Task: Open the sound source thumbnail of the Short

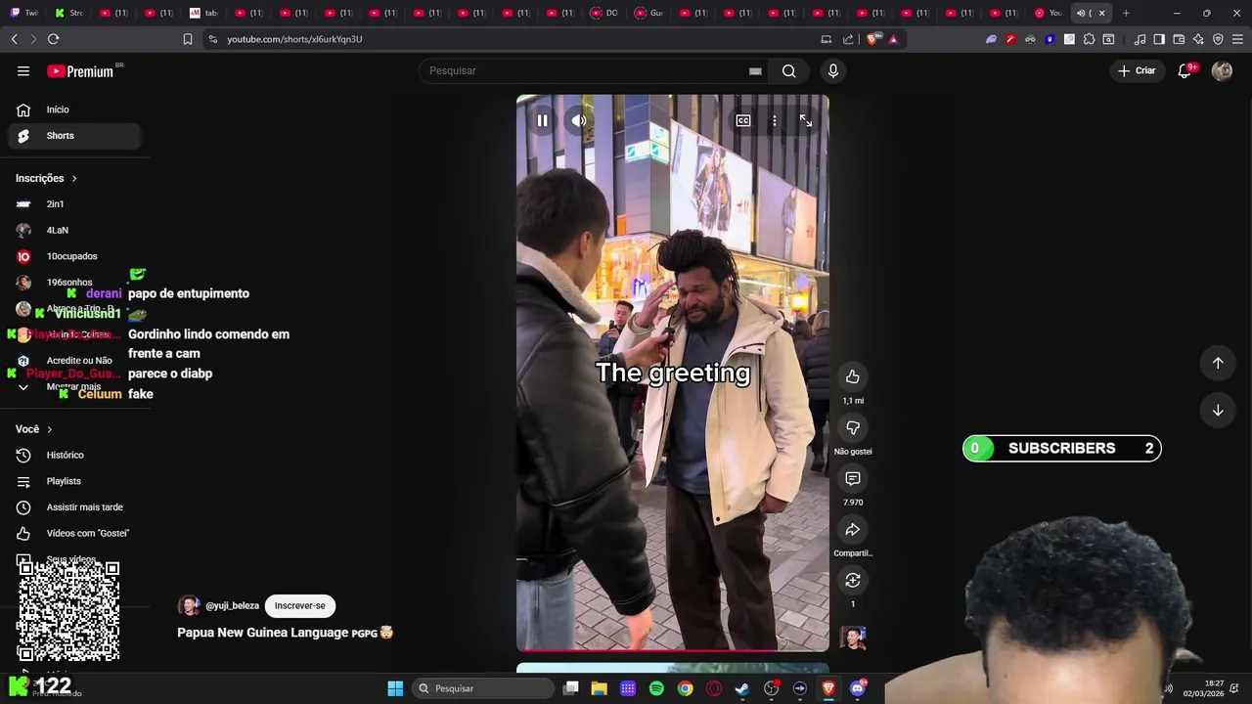Action: (853, 638)
